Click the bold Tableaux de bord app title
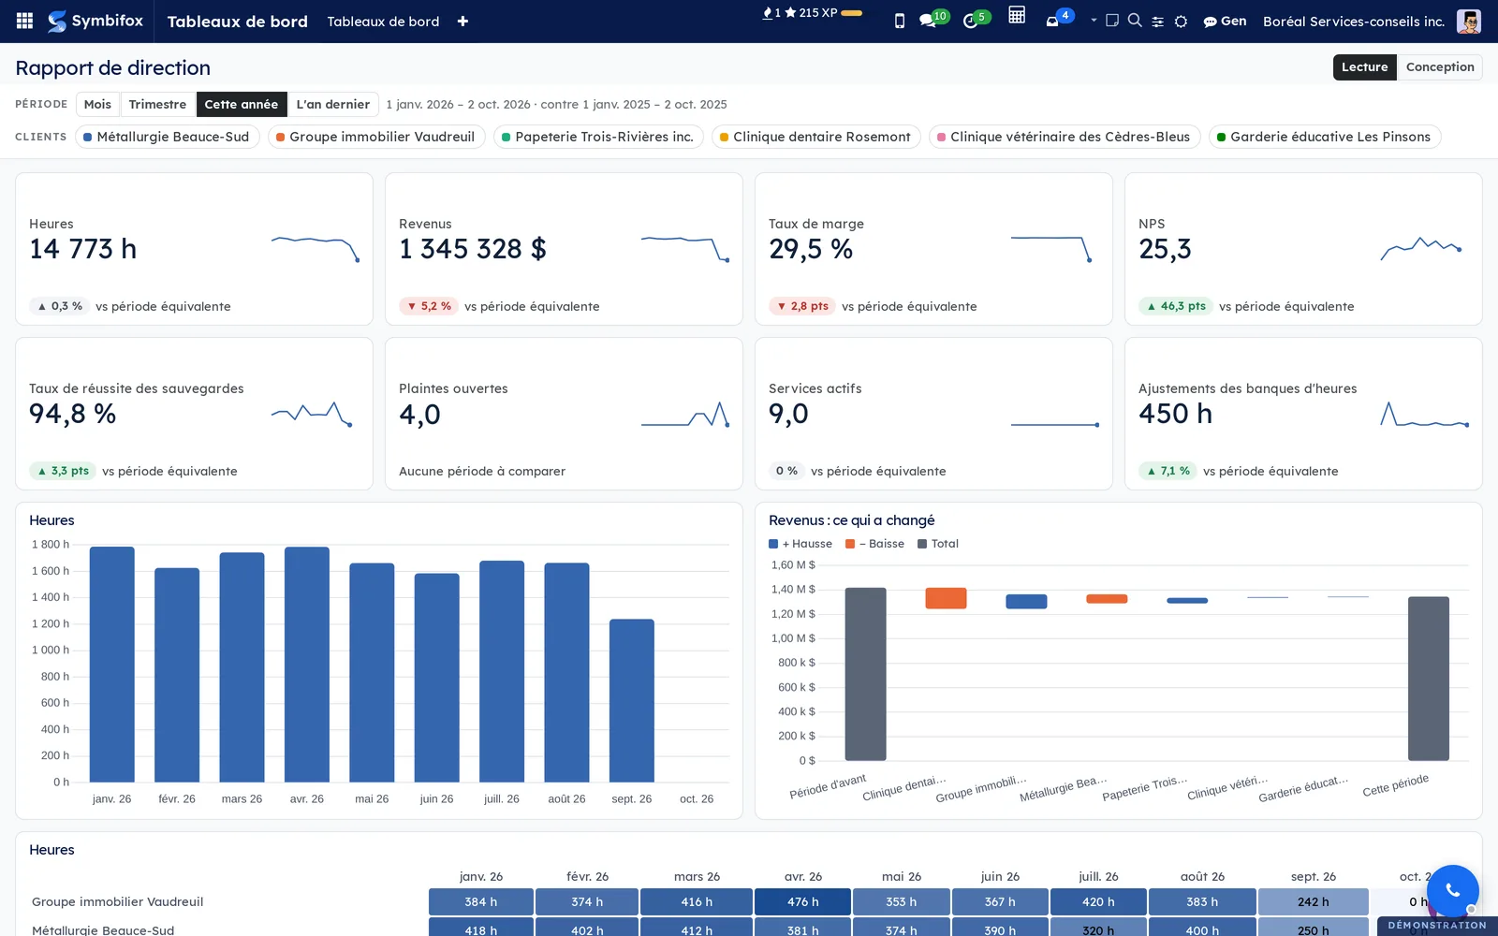Viewport: 1498px width, 936px height. pos(238,21)
